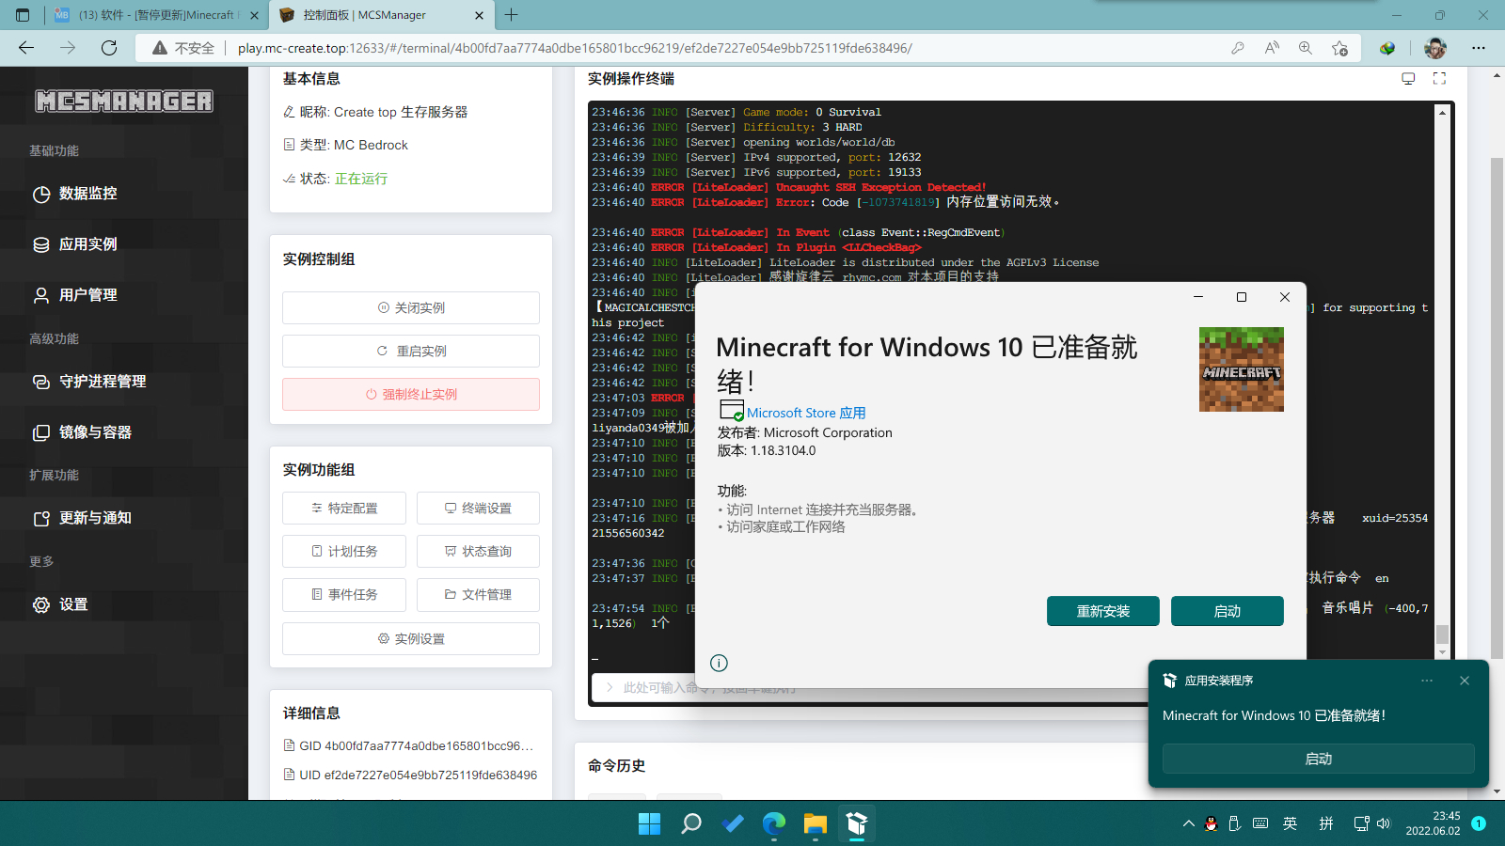Viewport: 1505px width, 846px height.
Task: Click the App Installer taskbar icon
Action: 857,824
